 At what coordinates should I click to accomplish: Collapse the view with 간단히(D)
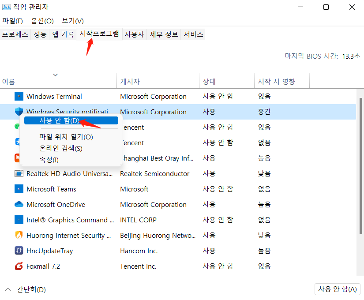coord(22,289)
